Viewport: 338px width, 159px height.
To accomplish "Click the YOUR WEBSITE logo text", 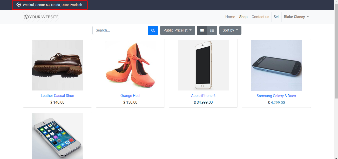I will tap(44, 17).
